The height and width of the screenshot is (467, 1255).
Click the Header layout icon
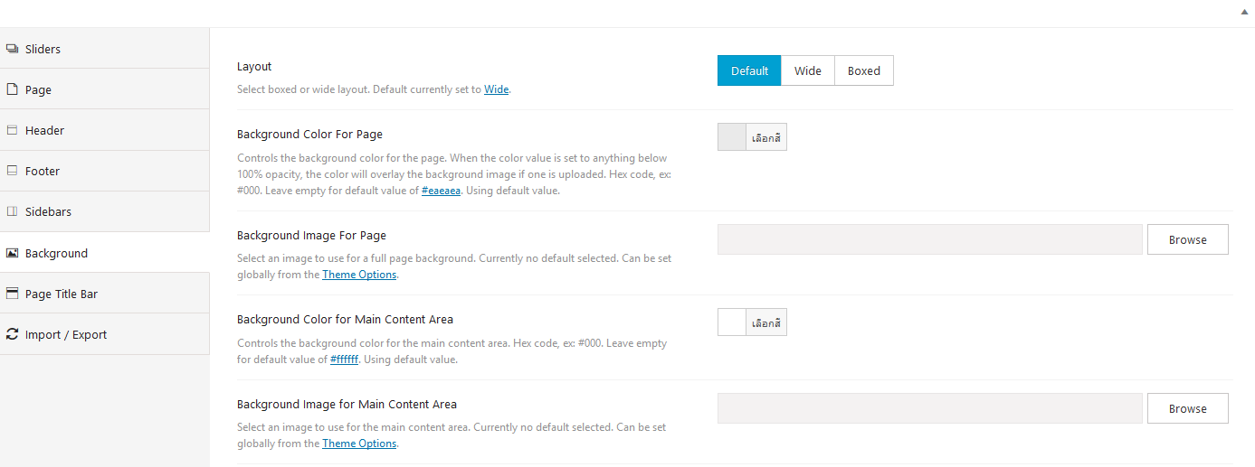click(13, 130)
